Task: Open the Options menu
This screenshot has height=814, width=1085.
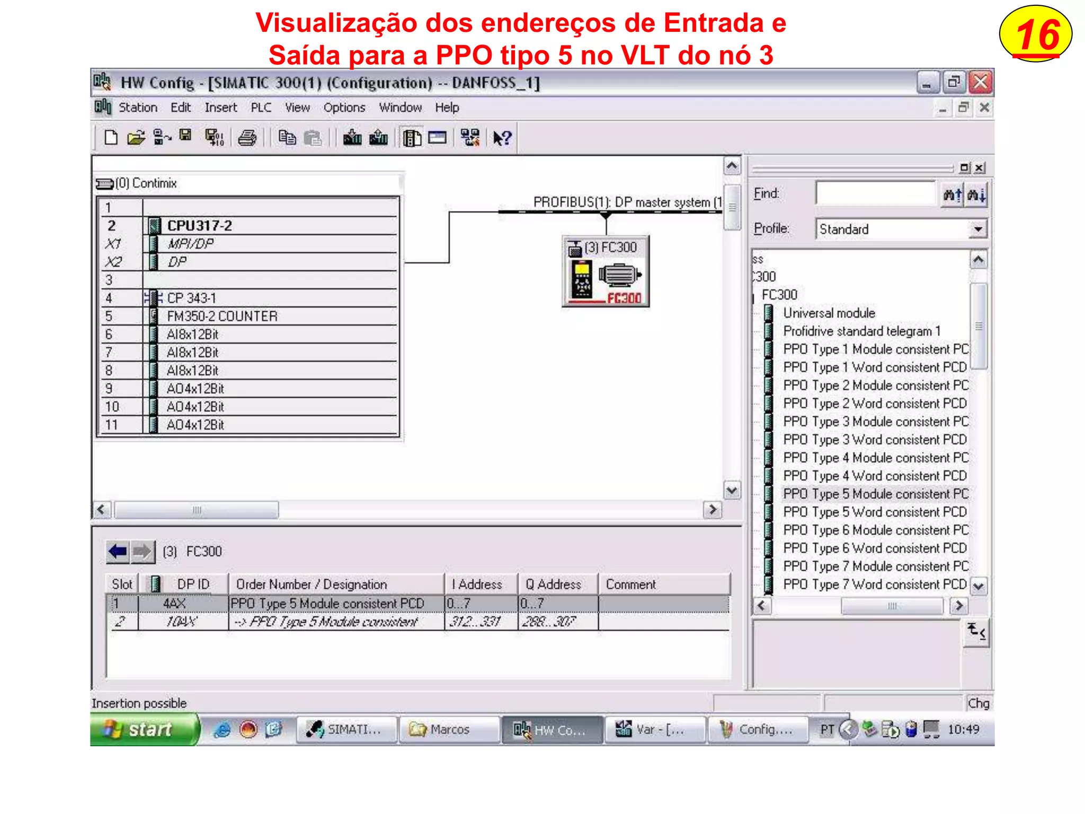Action: (x=344, y=108)
